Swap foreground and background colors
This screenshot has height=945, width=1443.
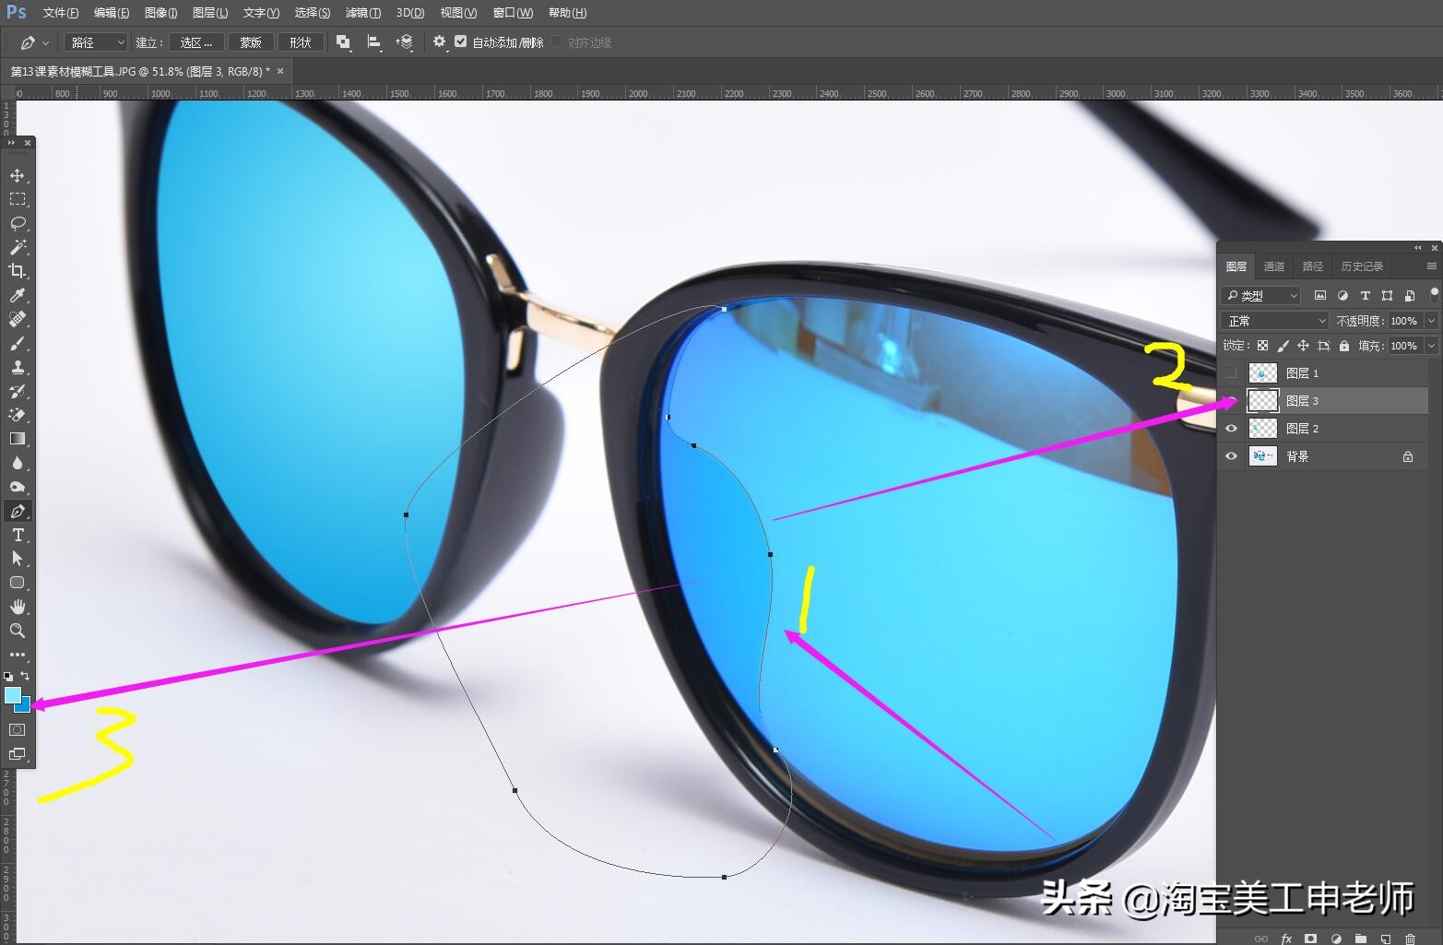tap(25, 676)
